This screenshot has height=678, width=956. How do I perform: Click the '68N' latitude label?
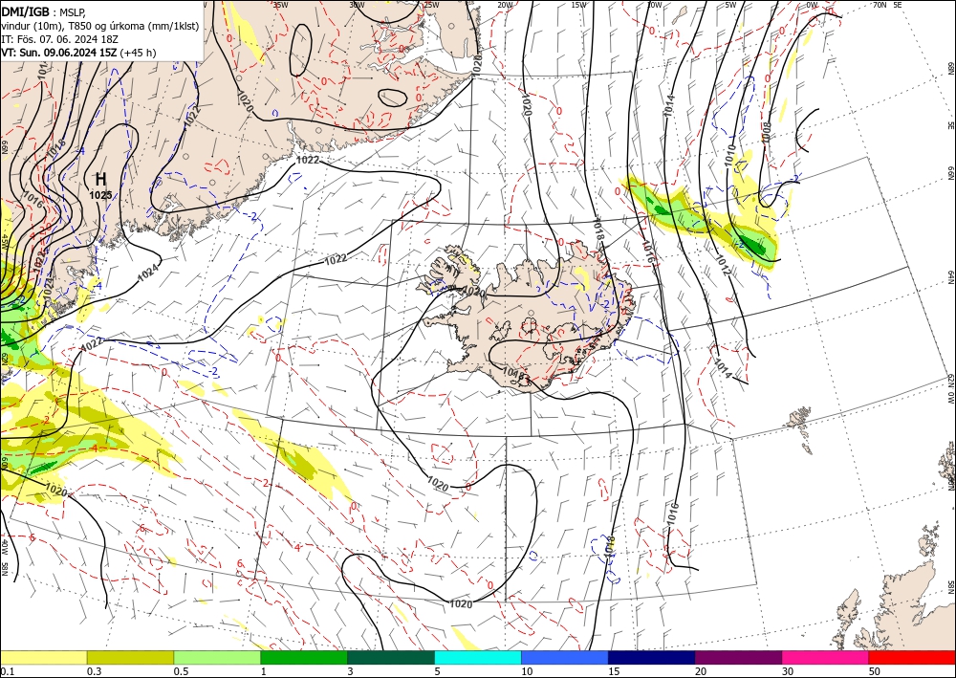[x=950, y=67]
